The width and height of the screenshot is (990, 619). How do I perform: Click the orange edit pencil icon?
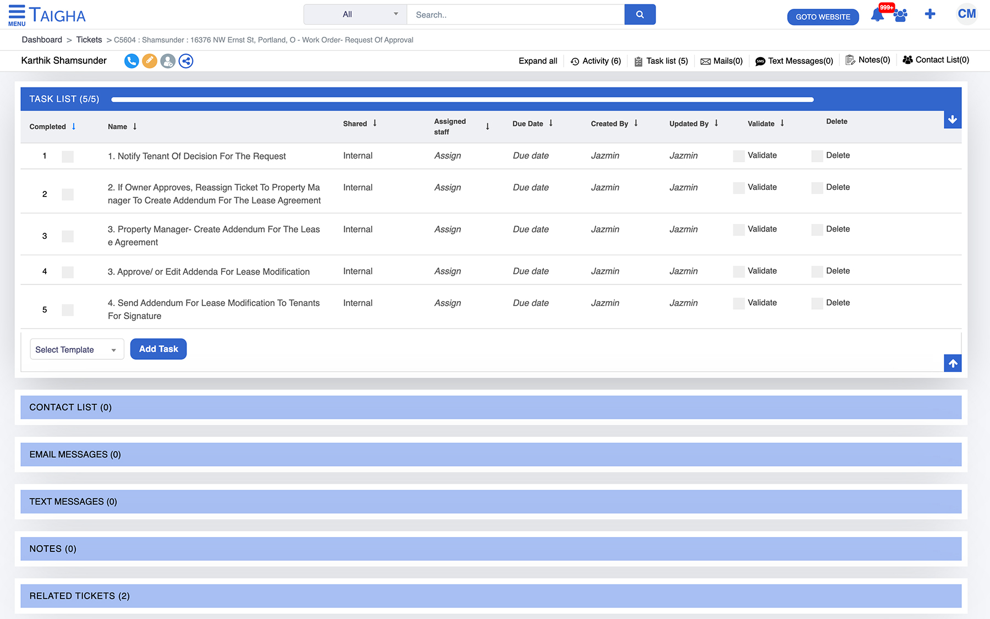150,61
